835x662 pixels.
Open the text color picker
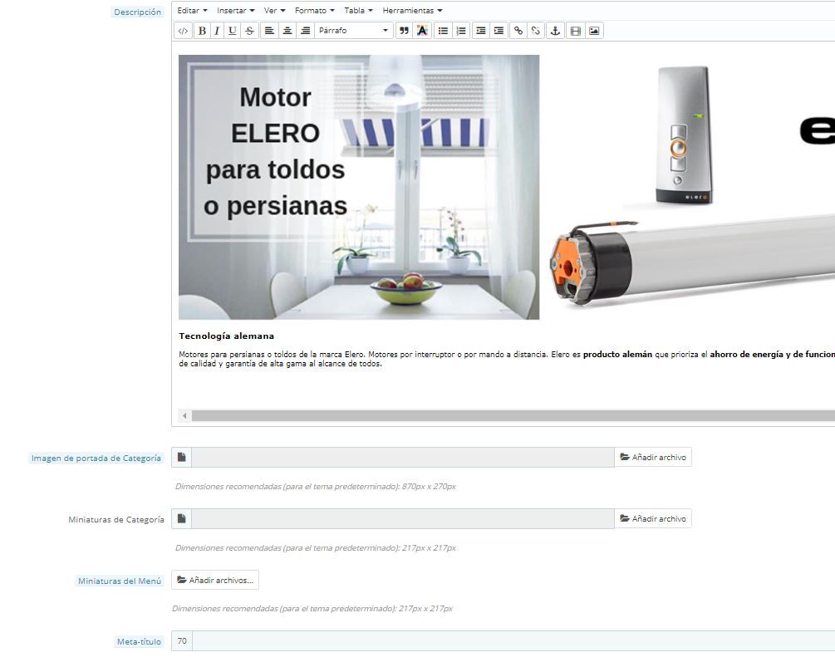pyautogui.click(x=422, y=31)
